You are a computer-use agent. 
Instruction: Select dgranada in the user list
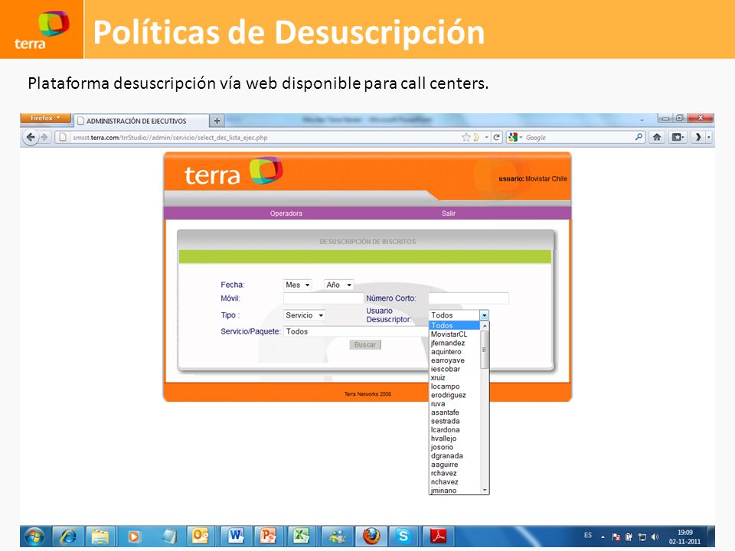tap(455, 455)
